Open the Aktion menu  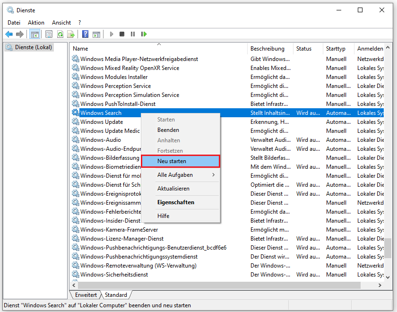[x=36, y=22]
